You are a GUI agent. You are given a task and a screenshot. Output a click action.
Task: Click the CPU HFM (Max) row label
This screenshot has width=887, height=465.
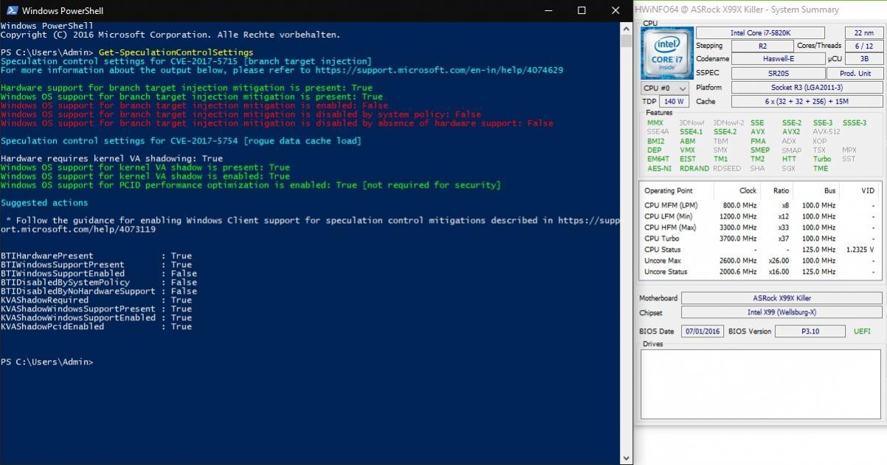click(670, 227)
